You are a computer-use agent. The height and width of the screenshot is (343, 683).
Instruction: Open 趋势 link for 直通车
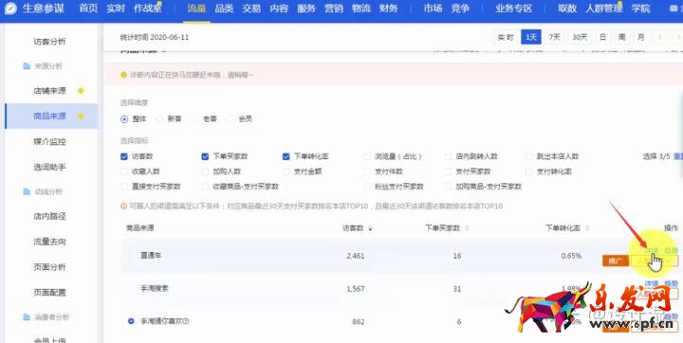[672, 250]
